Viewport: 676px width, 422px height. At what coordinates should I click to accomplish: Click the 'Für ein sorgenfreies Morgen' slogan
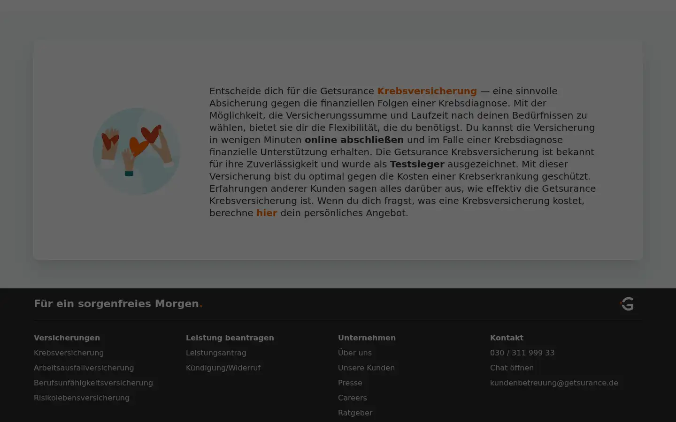point(118,303)
